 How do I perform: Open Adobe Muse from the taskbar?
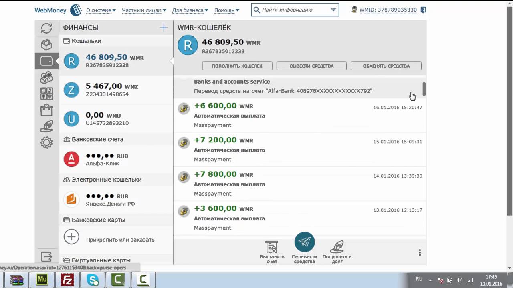[42, 280]
